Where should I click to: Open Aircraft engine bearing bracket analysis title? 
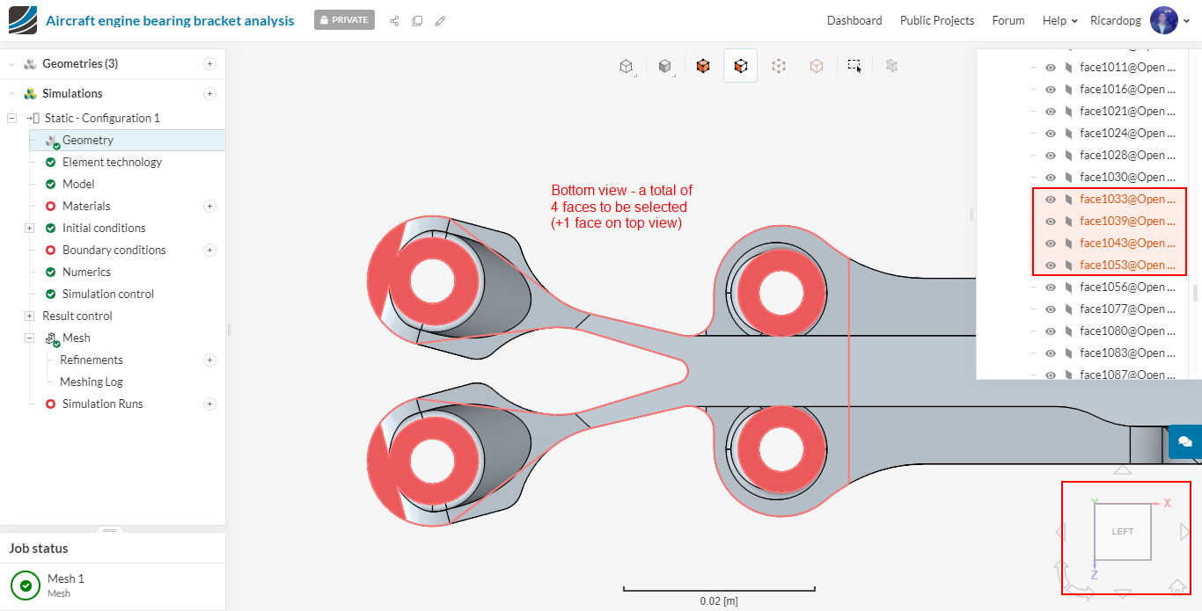click(170, 20)
